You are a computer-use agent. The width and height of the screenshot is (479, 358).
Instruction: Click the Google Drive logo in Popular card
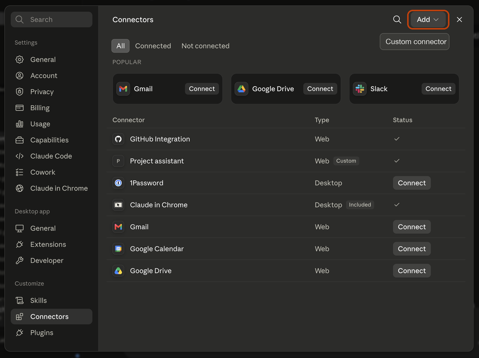(241, 89)
